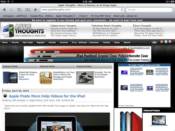This screenshot has height=131, width=175.
Task: Open the WMWifiRouter 2.0 Released headline
Action: coord(107,33)
